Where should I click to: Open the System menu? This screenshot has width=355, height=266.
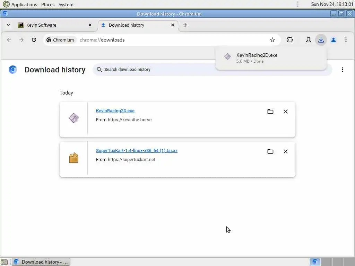click(66, 5)
